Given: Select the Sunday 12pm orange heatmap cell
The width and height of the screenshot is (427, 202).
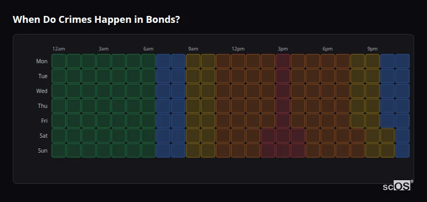Looking at the screenshot, I should click(x=238, y=150).
